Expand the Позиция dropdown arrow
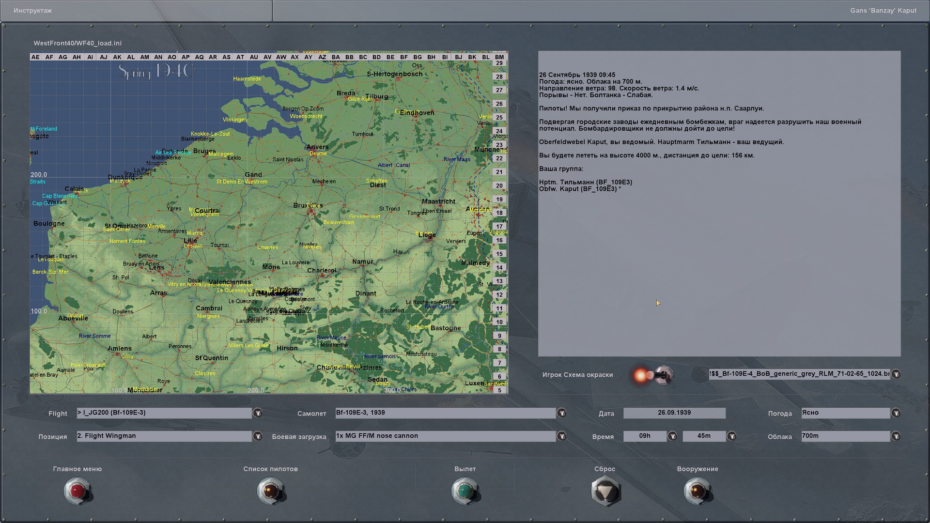Viewport: 930px width, 523px height. 258,436
